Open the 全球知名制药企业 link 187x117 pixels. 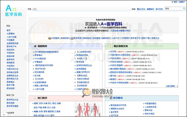[x=84, y=65]
